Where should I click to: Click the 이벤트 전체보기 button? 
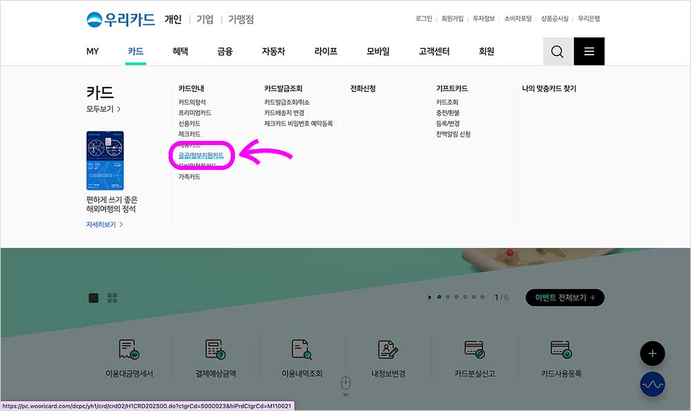[564, 297]
